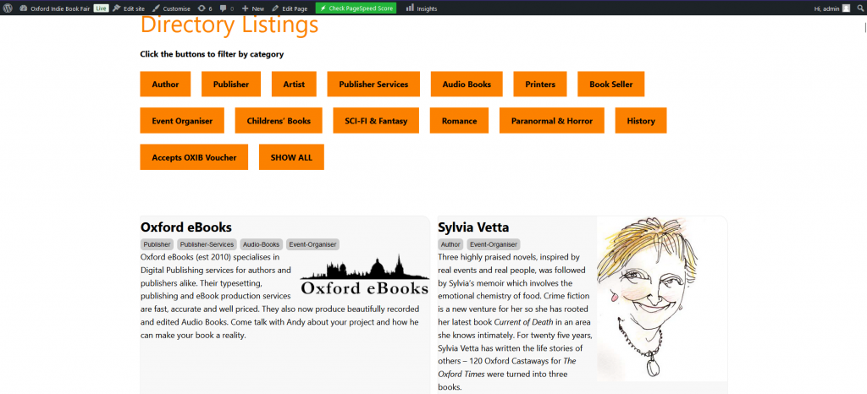Open the comments bubble showing 0
This screenshot has width=867, height=394.
pyautogui.click(x=227, y=8)
